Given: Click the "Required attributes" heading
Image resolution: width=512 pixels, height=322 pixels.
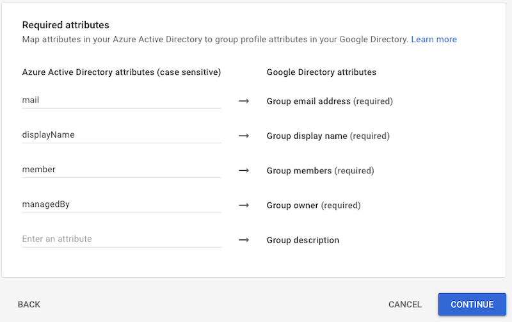Looking at the screenshot, I should point(66,25).
